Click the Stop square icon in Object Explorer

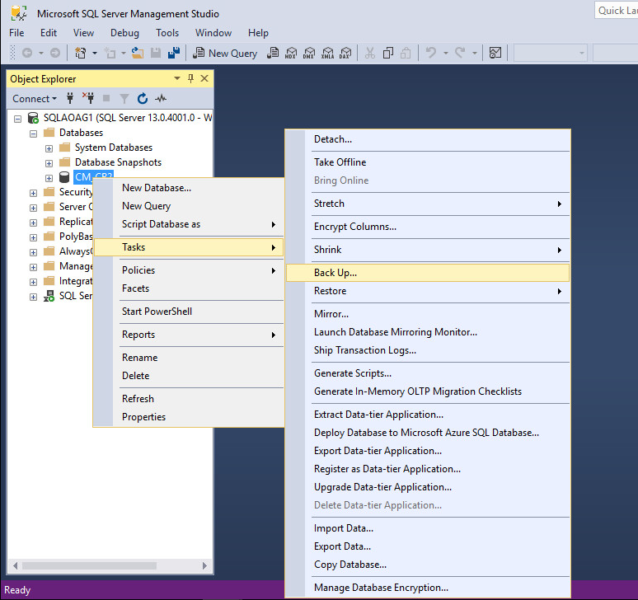point(106,98)
